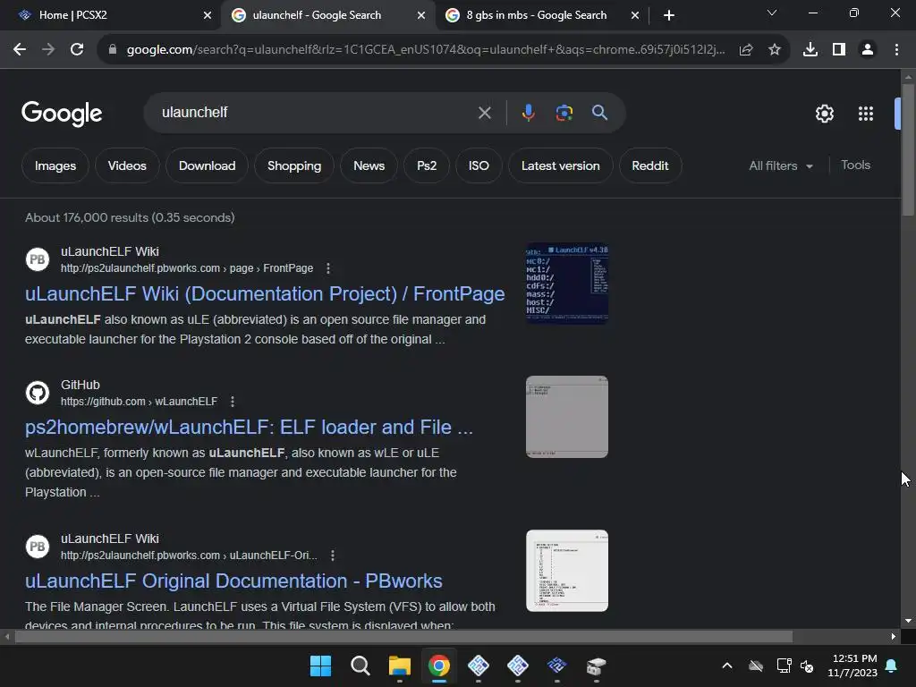This screenshot has height=687, width=916.
Task: Close the 8 gbs in mbs tab
Action: [x=635, y=15]
